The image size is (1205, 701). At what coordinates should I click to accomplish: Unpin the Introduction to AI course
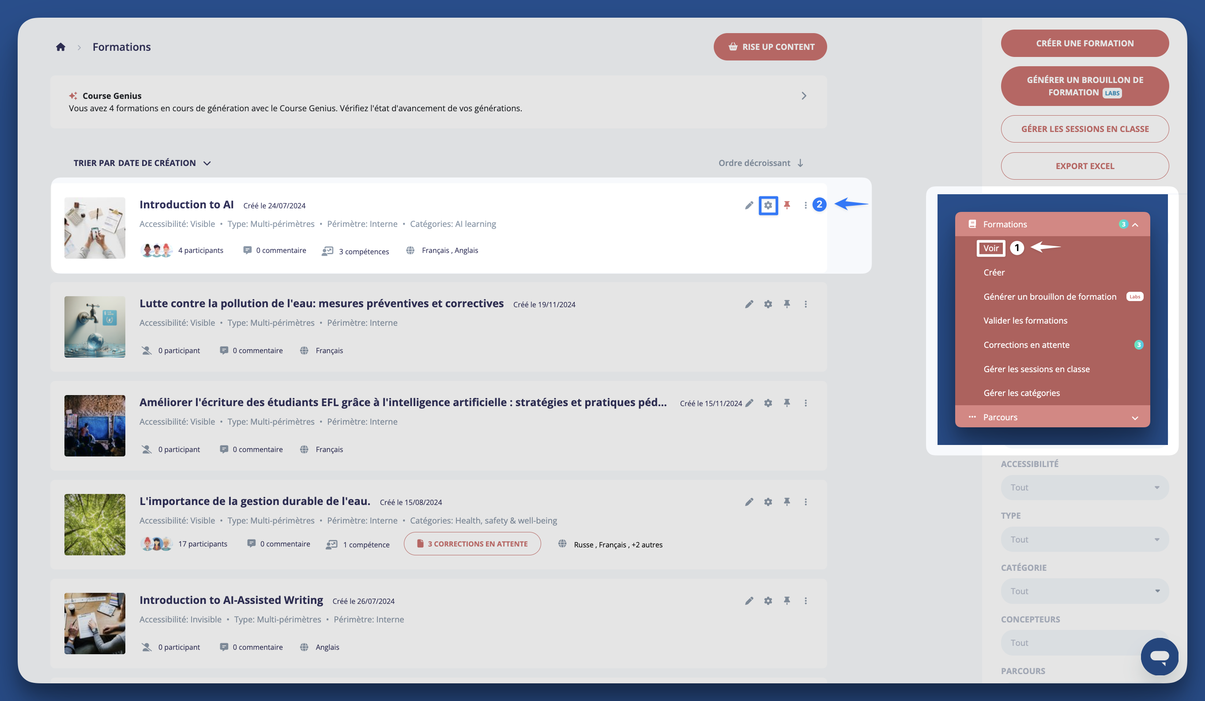(787, 205)
